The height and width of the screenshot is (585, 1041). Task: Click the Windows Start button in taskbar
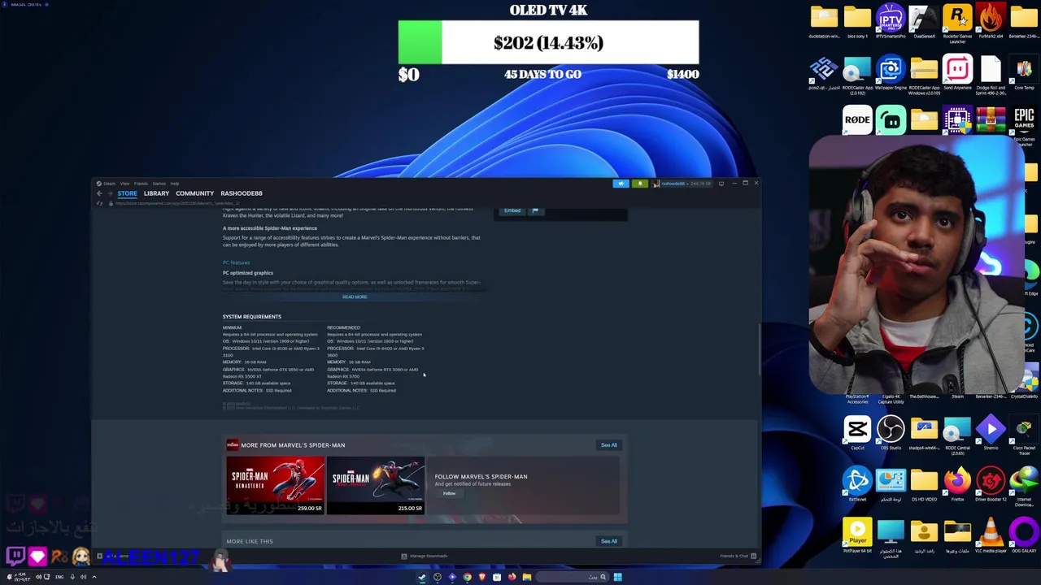617,577
